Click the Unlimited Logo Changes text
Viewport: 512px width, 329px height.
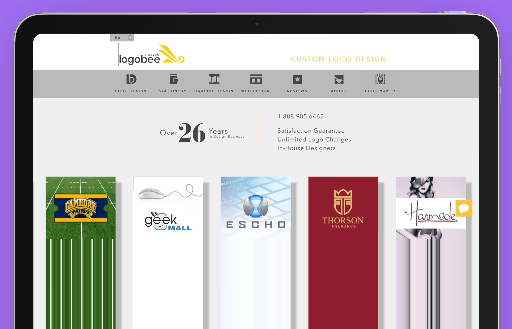click(314, 139)
